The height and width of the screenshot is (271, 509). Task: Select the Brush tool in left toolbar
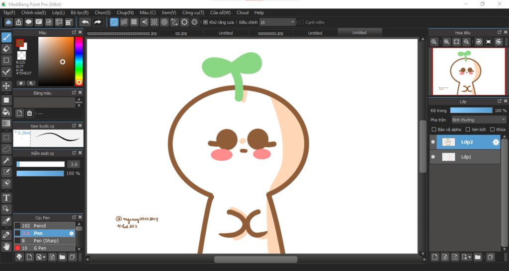pyautogui.click(x=6, y=37)
